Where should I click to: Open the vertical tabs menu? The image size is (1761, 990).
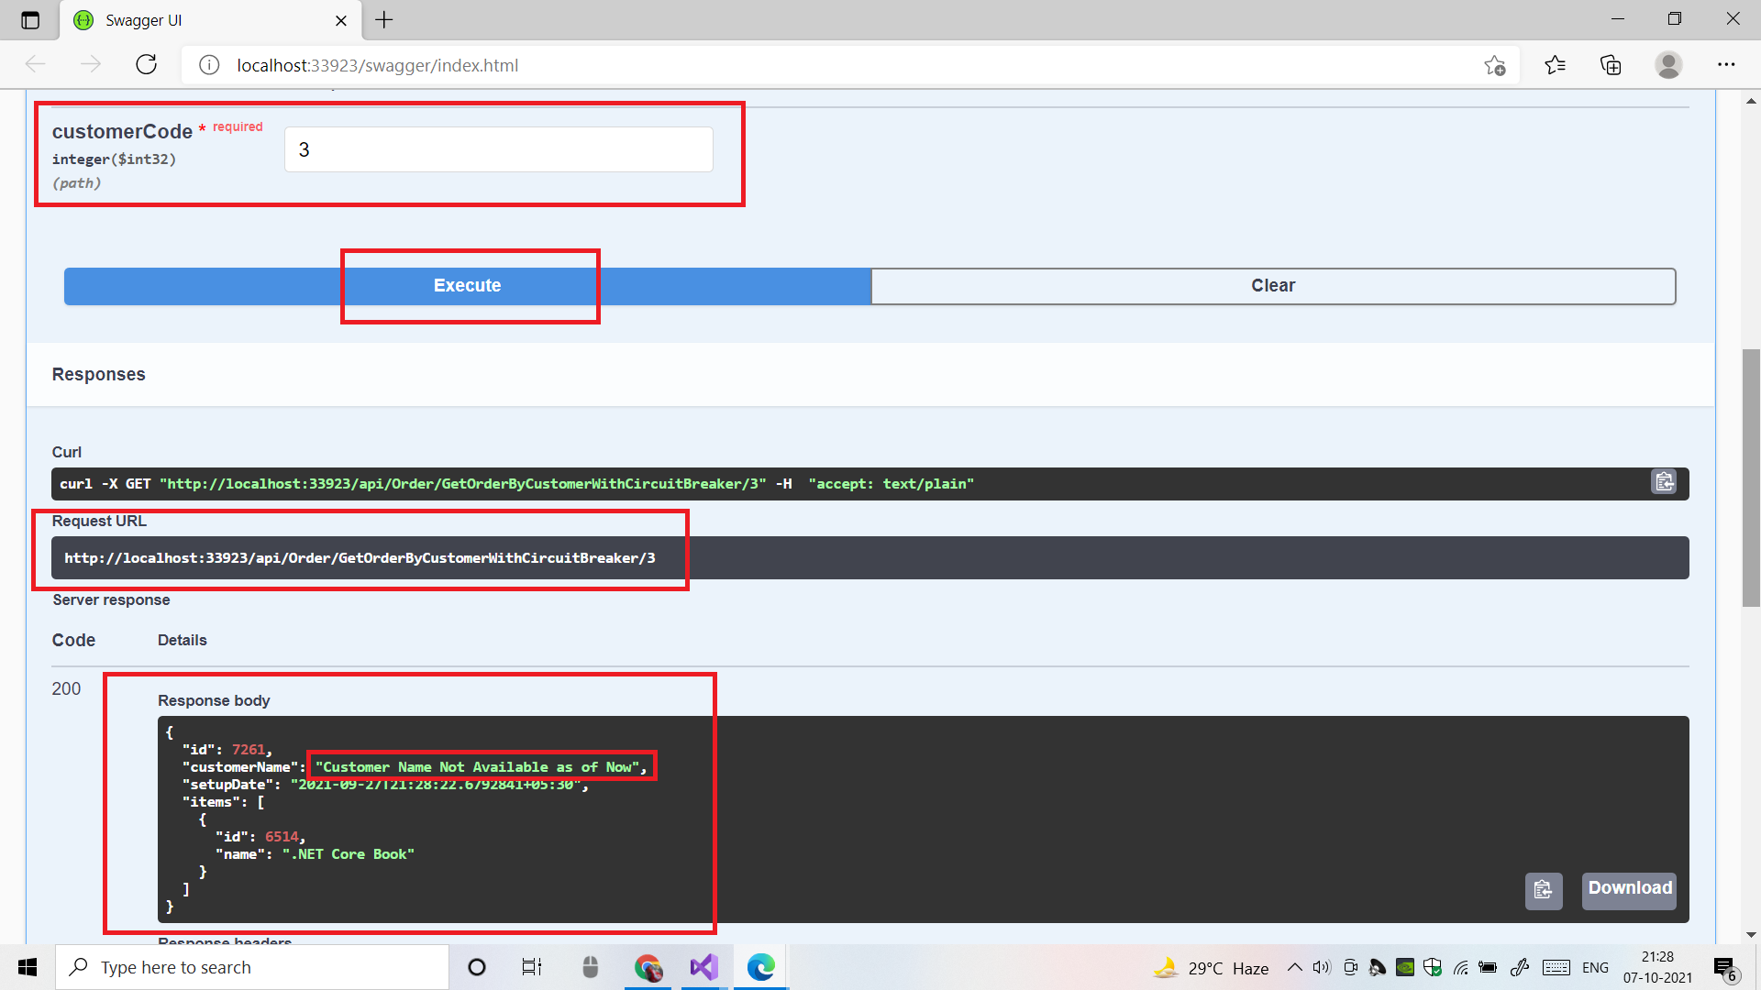point(30,20)
